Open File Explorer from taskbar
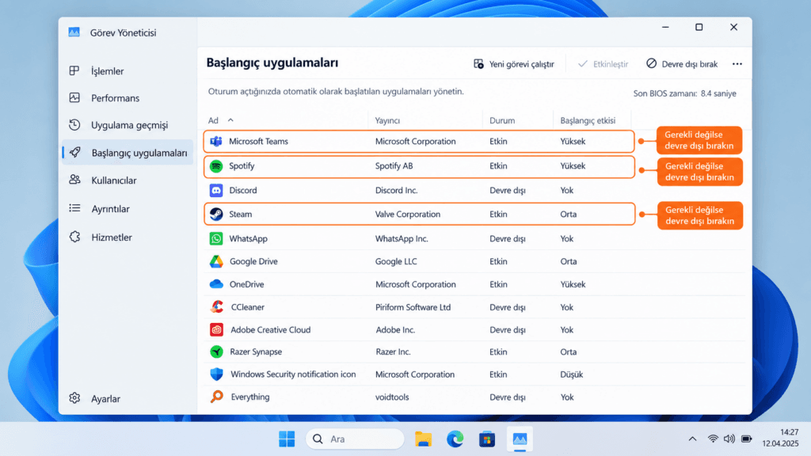 click(423, 439)
